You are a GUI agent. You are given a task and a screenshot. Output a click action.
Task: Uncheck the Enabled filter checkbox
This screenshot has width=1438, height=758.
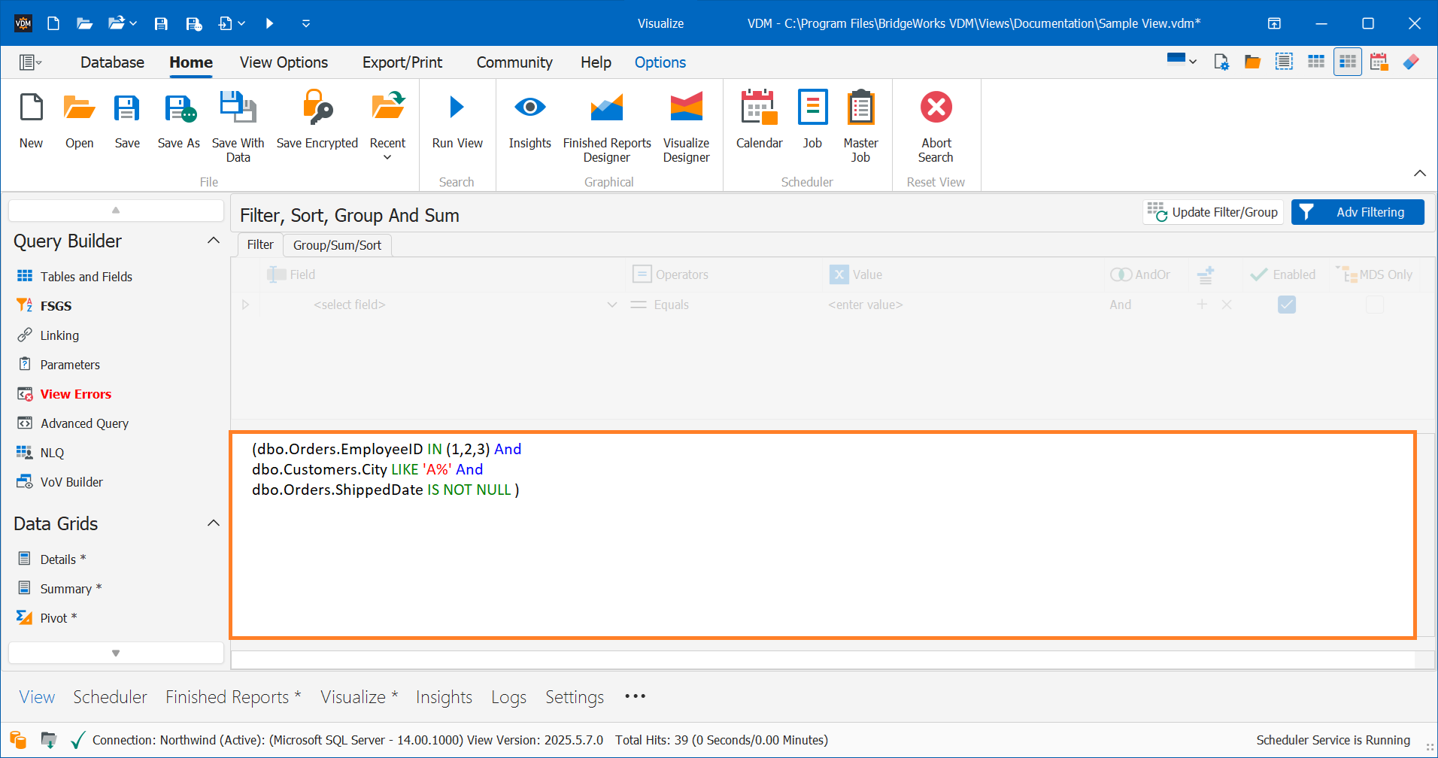tap(1287, 305)
